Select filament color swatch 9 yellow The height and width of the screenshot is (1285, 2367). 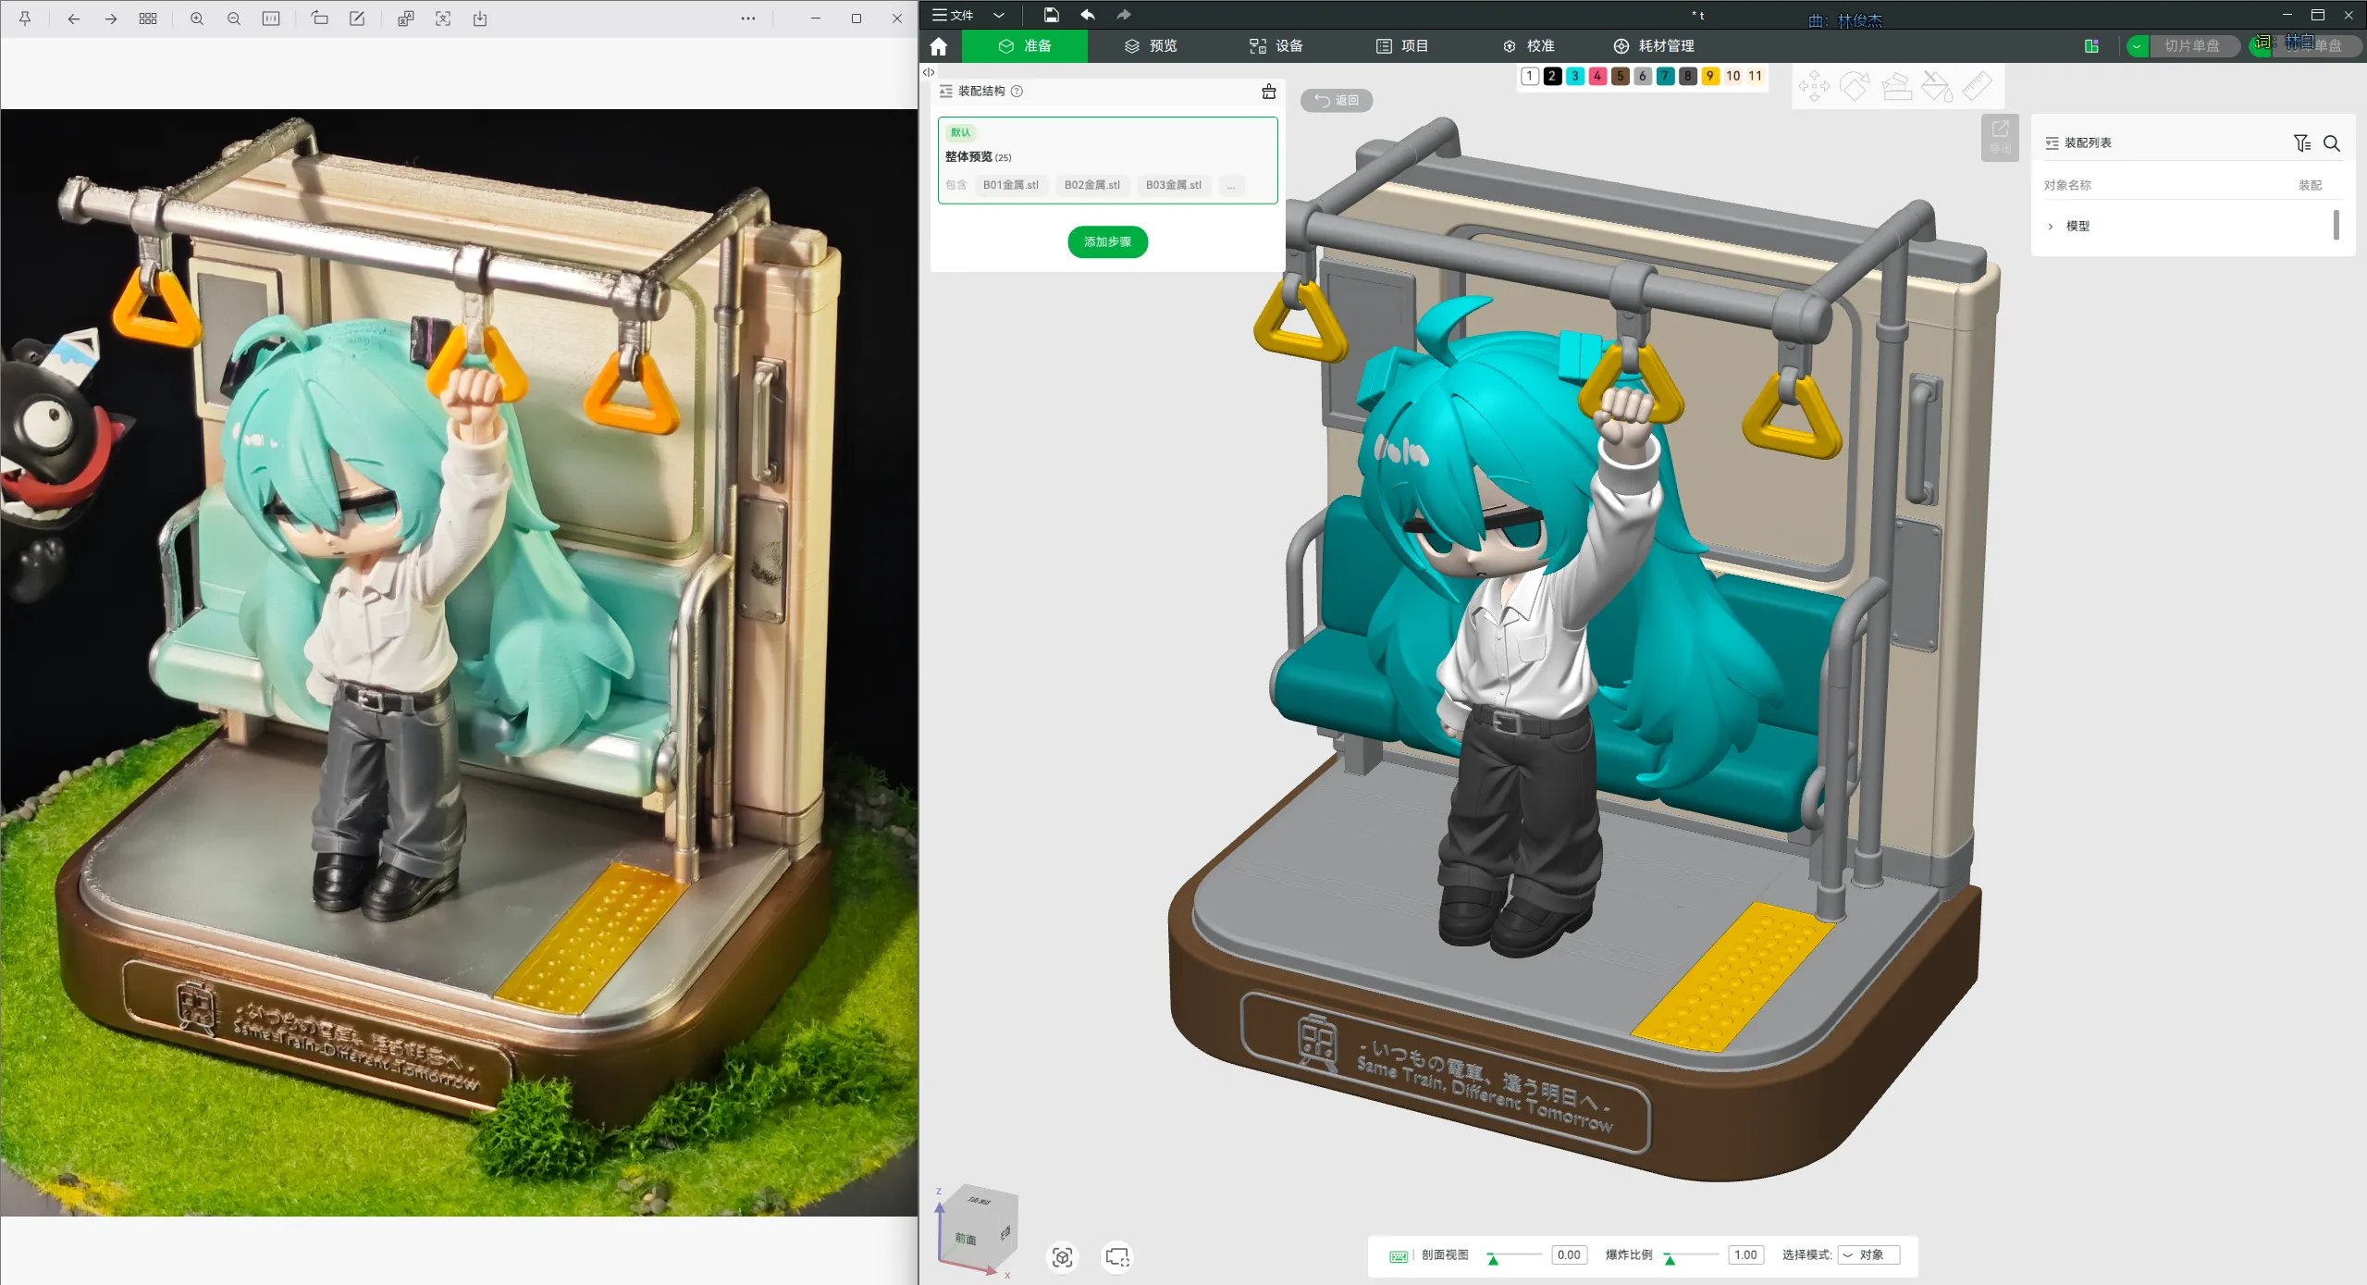coord(1710,76)
